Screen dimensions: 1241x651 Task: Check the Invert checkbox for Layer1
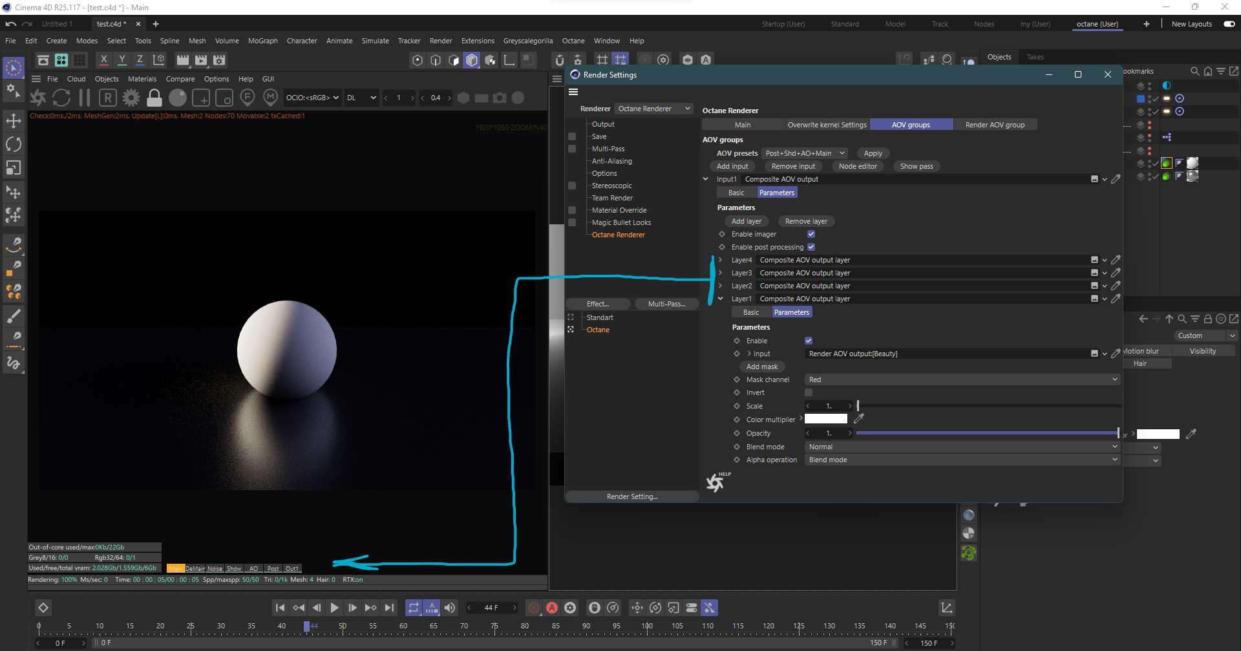809,392
